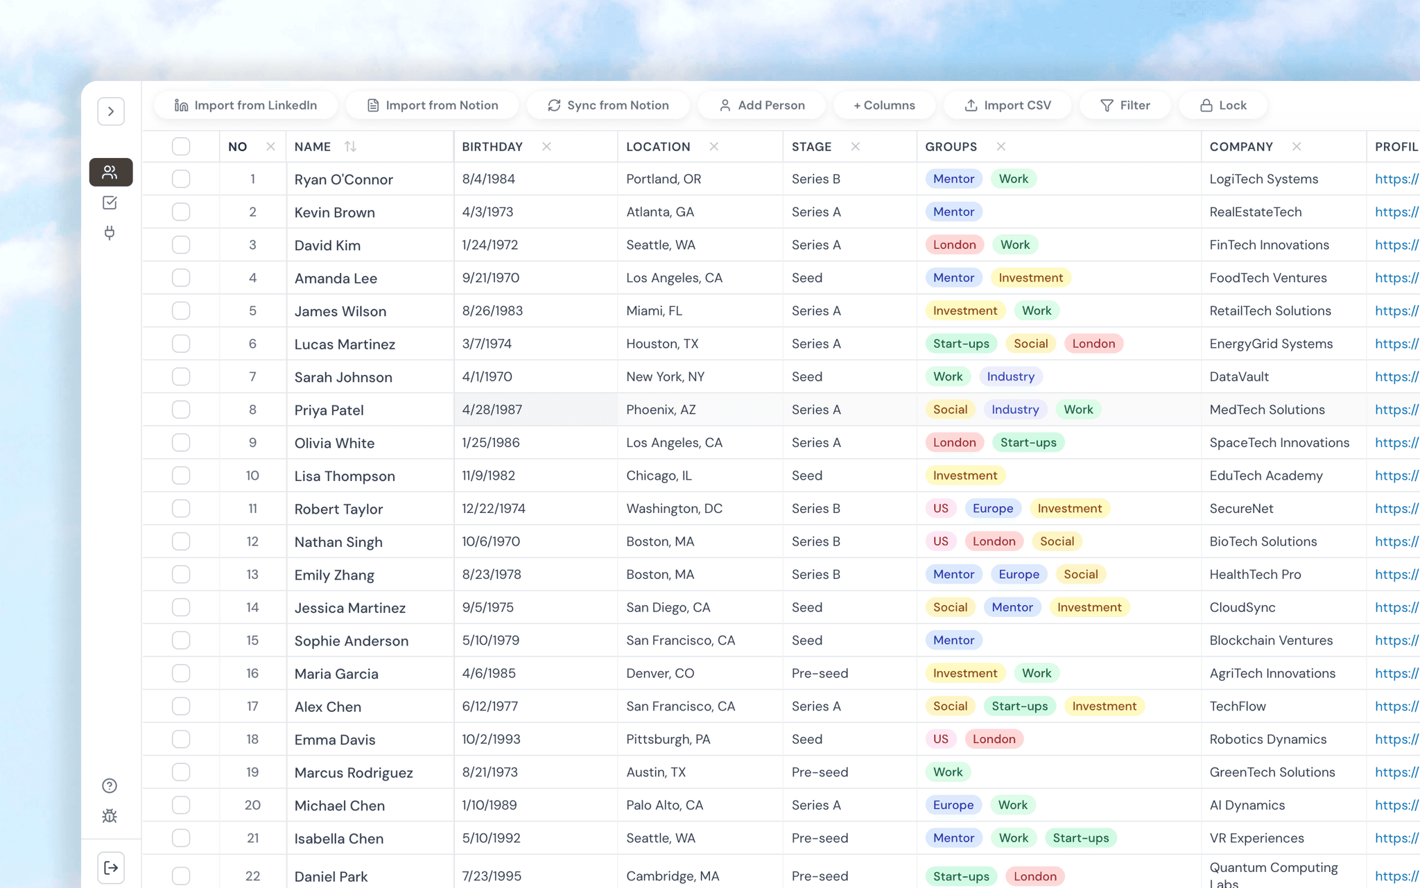Open the tasks checklist sidebar icon
This screenshot has width=1420, height=888.
click(x=110, y=202)
